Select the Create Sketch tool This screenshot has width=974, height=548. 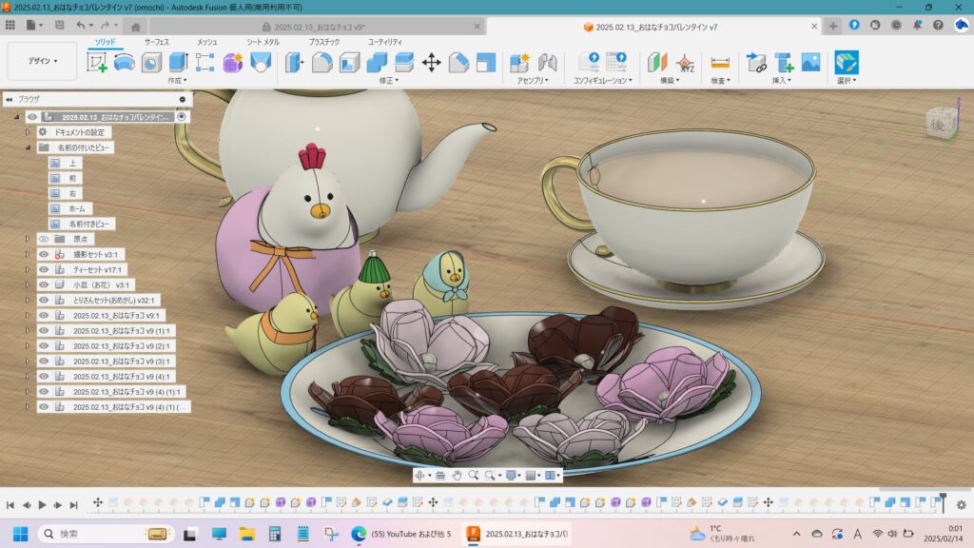click(x=97, y=63)
